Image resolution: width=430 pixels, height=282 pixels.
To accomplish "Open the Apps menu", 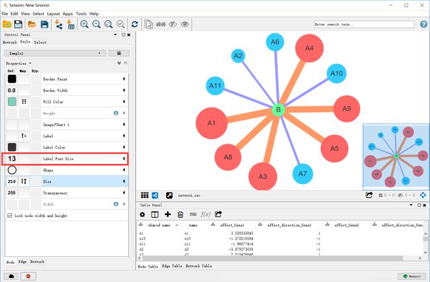I will pos(67,14).
